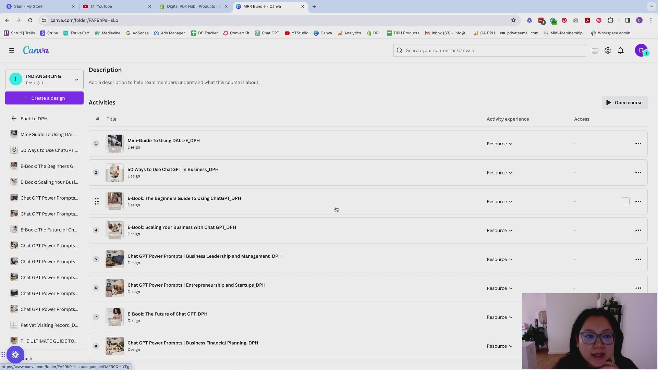This screenshot has height=370, width=658.
Task: Click the Back to DPH link
Action: pyautogui.click(x=34, y=119)
